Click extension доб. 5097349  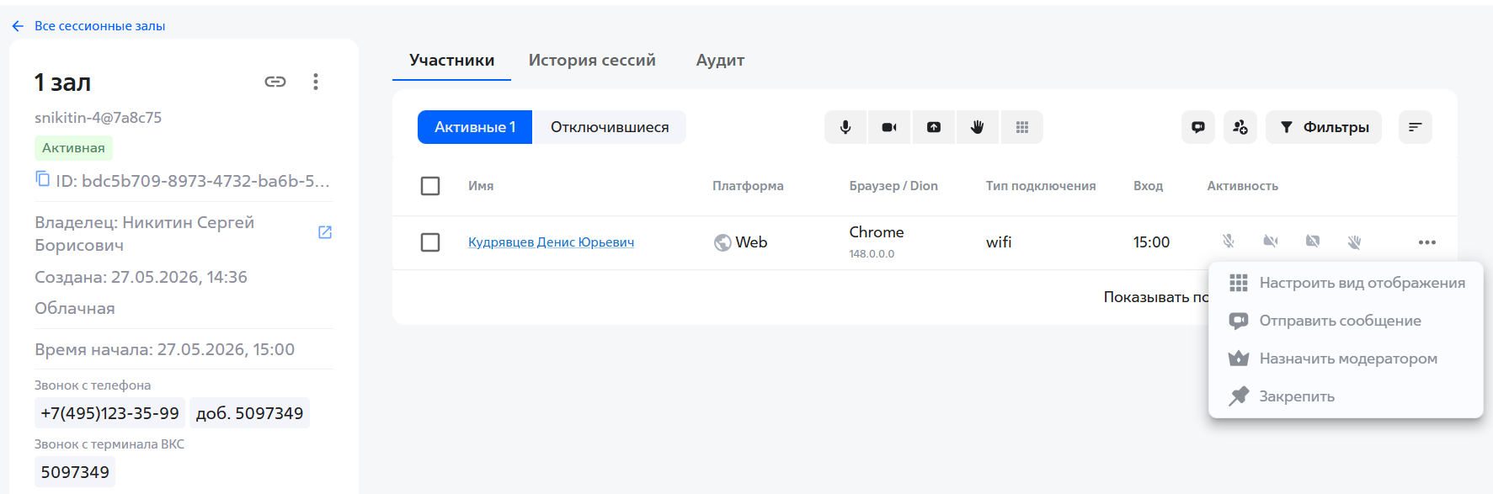coord(249,413)
